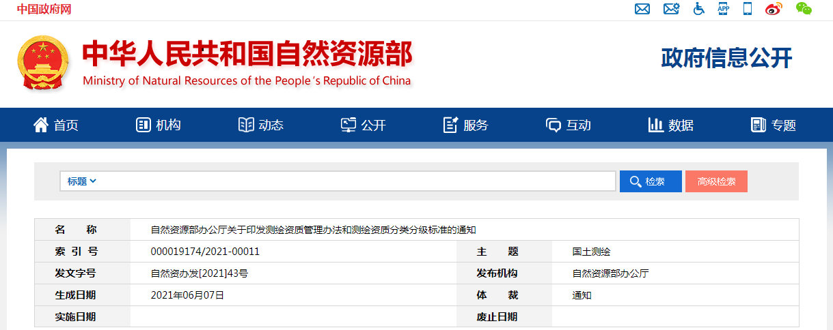Expand the 标题 search field dropdown
Image resolution: width=833 pixels, height=330 pixels.
[x=82, y=181]
